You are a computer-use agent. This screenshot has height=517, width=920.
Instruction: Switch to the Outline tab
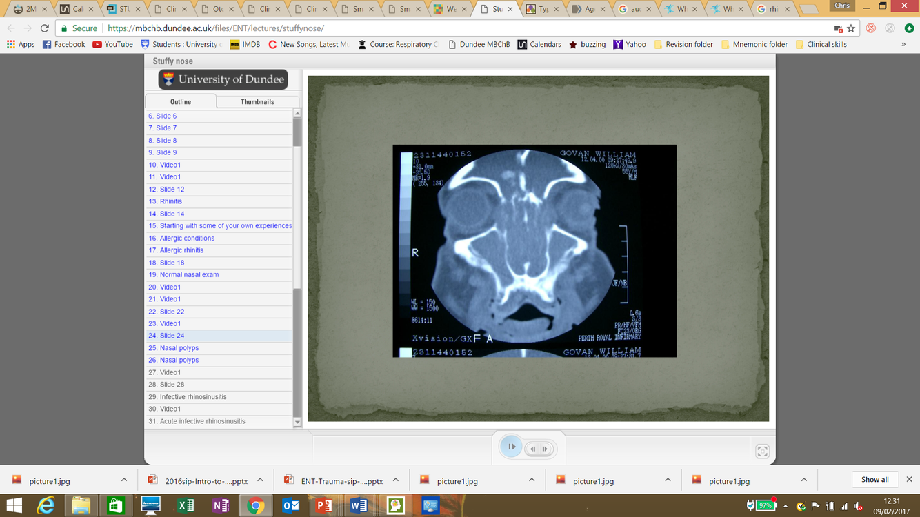pyautogui.click(x=181, y=101)
